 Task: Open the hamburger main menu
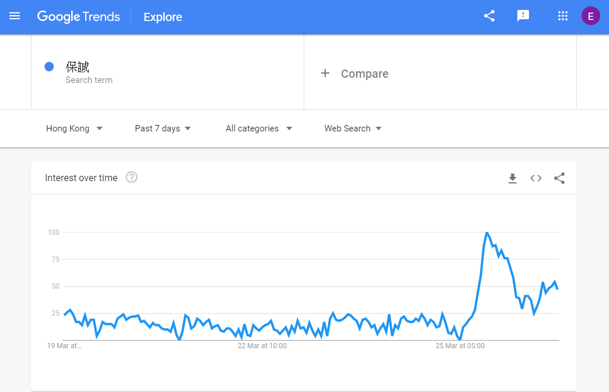[x=15, y=16]
